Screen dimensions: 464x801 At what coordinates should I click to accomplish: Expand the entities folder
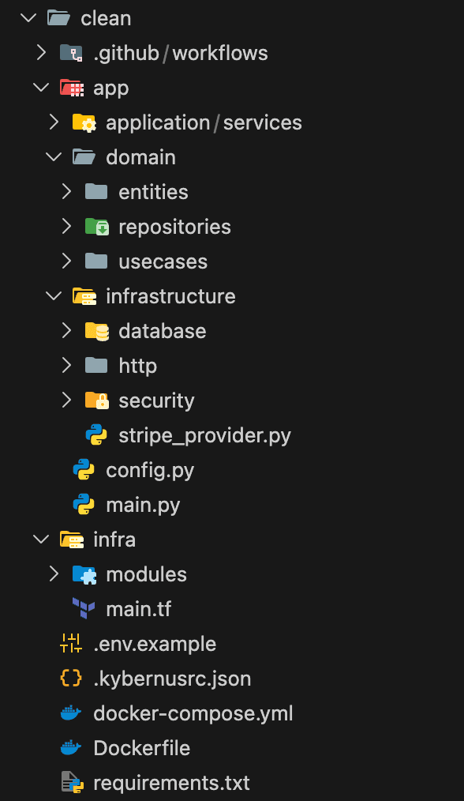tap(66, 191)
